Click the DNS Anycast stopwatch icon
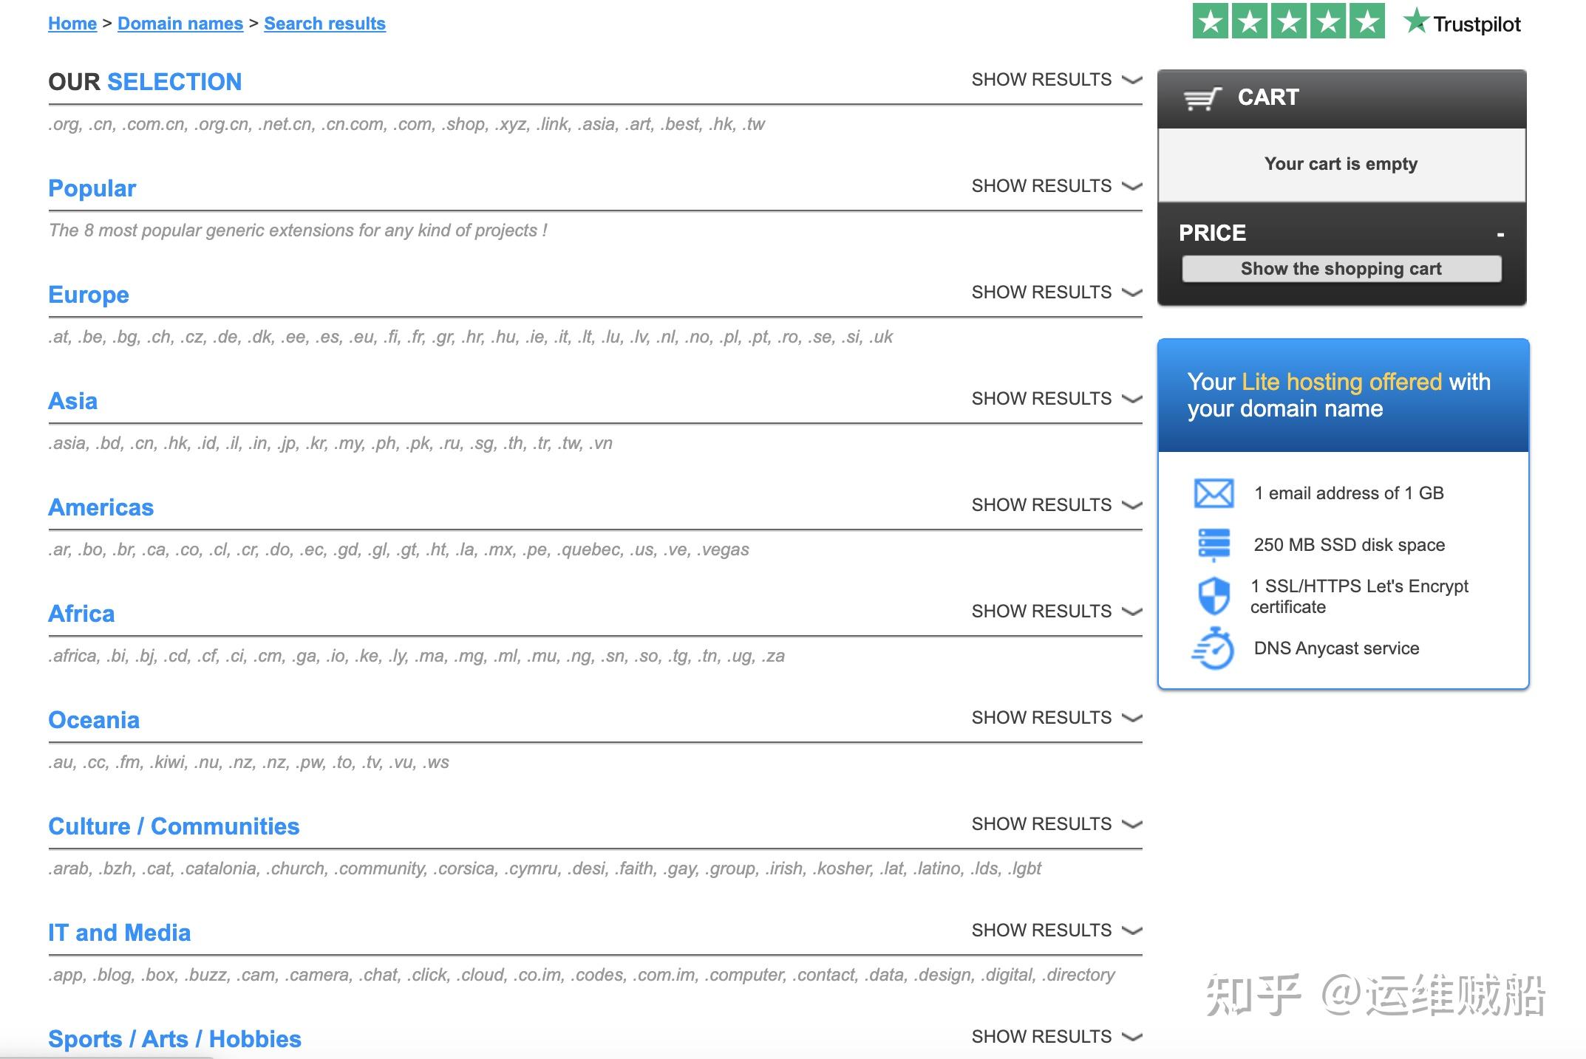1586x1059 pixels. pyautogui.click(x=1213, y=648)
